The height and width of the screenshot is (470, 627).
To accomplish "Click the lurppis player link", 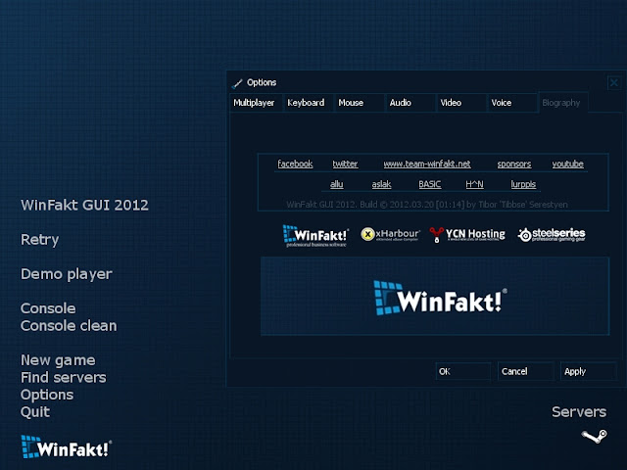I will [x=523, y=184].
